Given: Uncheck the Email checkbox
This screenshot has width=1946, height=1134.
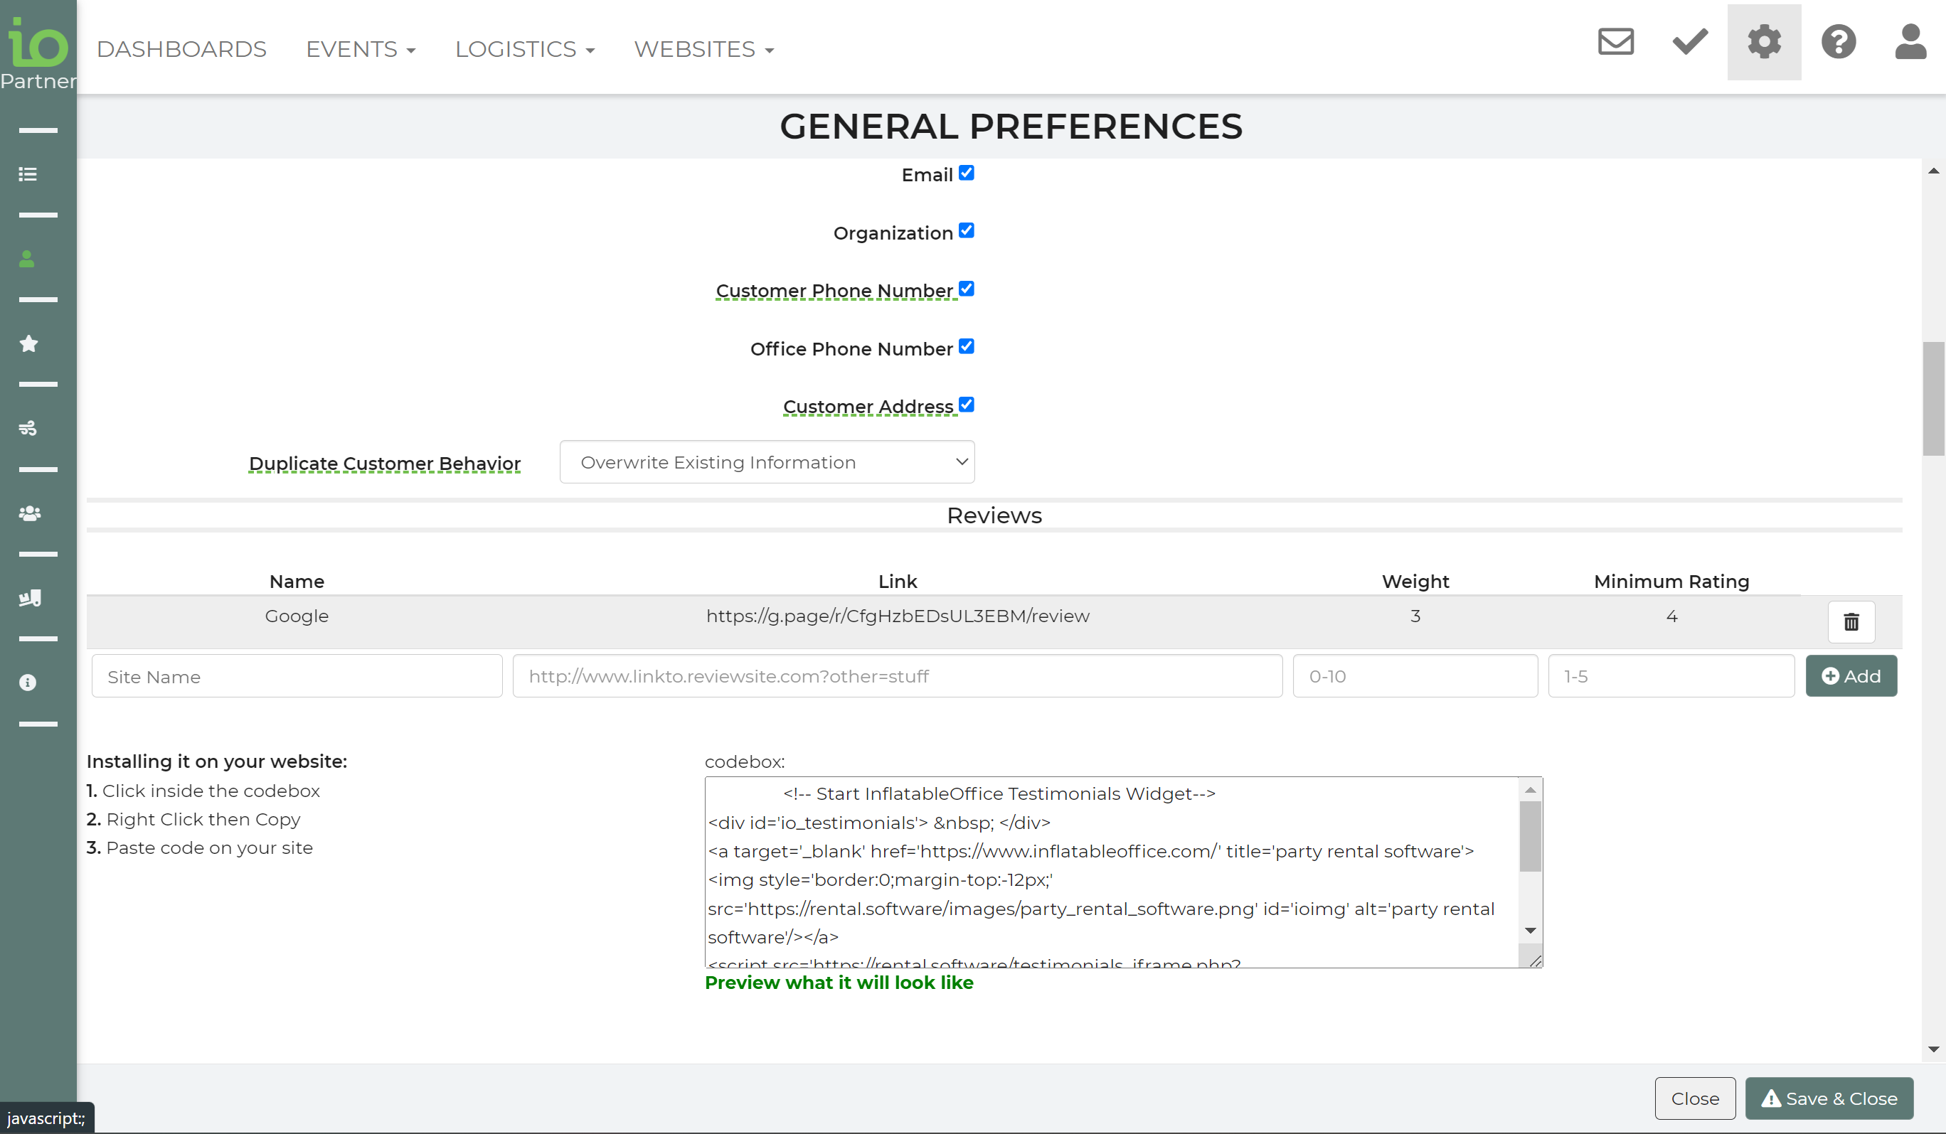Looking at the screenshot, I should (966, 173).
